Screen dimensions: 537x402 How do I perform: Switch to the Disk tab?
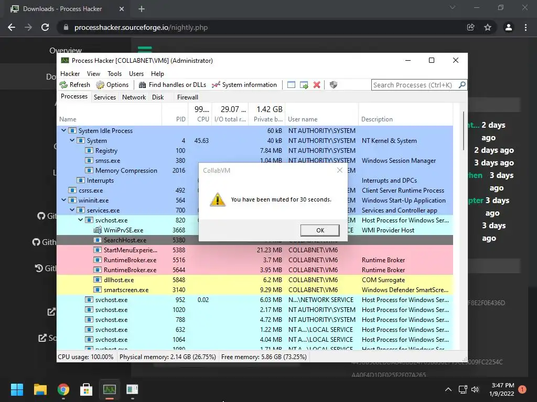click(x=158, y=97)
